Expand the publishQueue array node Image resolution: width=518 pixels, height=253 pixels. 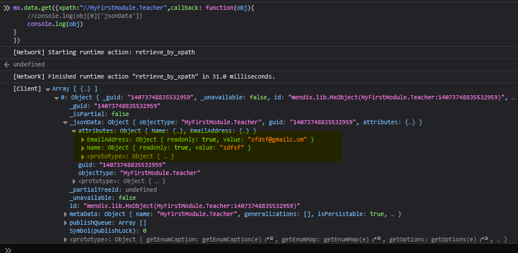pos(65,222)
